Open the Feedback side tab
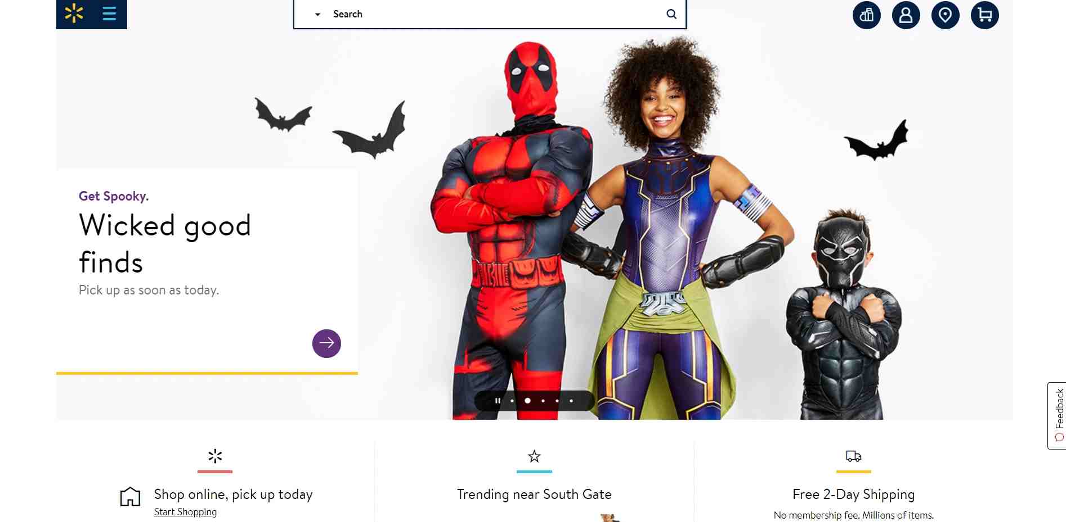Image resolution: width=1066 pixels, height=522 pixels. (1057, 416)
